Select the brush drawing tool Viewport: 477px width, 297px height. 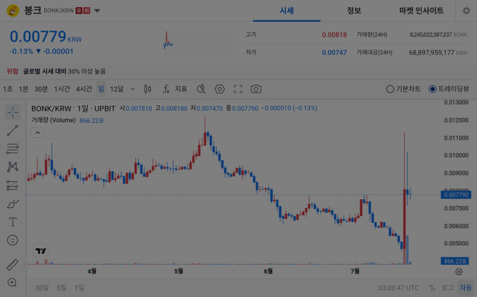12,204
